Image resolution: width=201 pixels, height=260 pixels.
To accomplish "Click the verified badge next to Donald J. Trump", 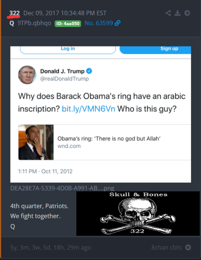I will point(89,71).
